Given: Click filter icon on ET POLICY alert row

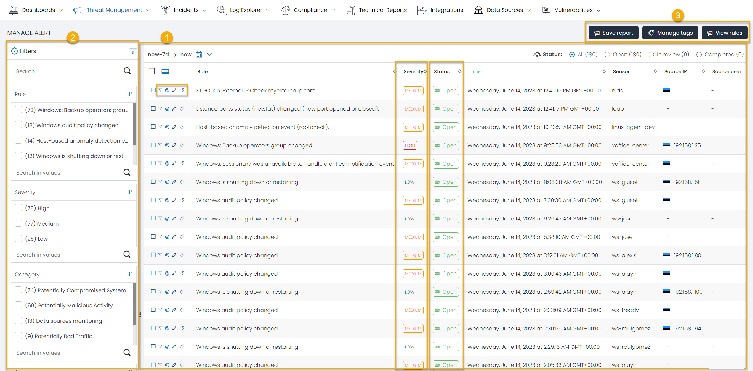Looking at the screenshot, I should click(160, 90).
